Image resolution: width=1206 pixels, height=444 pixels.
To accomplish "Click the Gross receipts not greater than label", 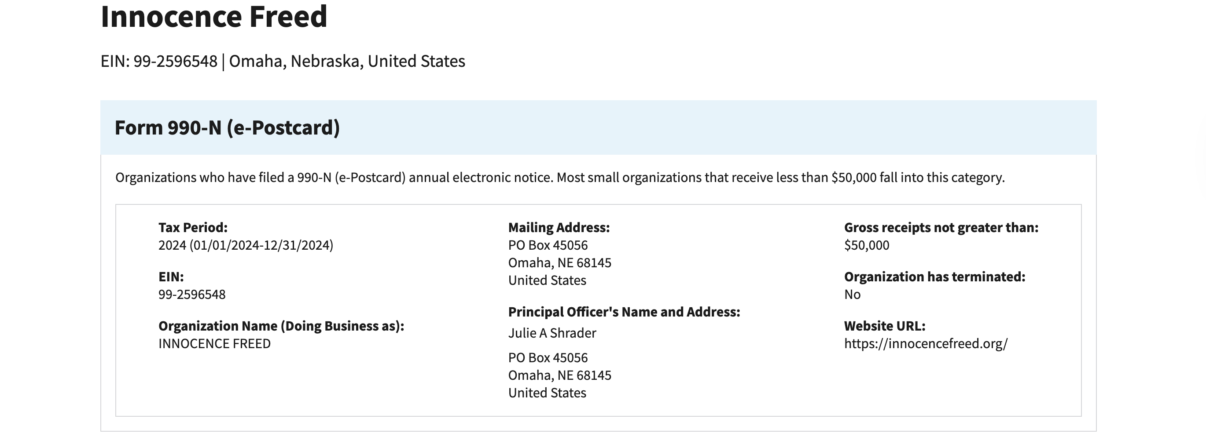I will pos(941,228).
